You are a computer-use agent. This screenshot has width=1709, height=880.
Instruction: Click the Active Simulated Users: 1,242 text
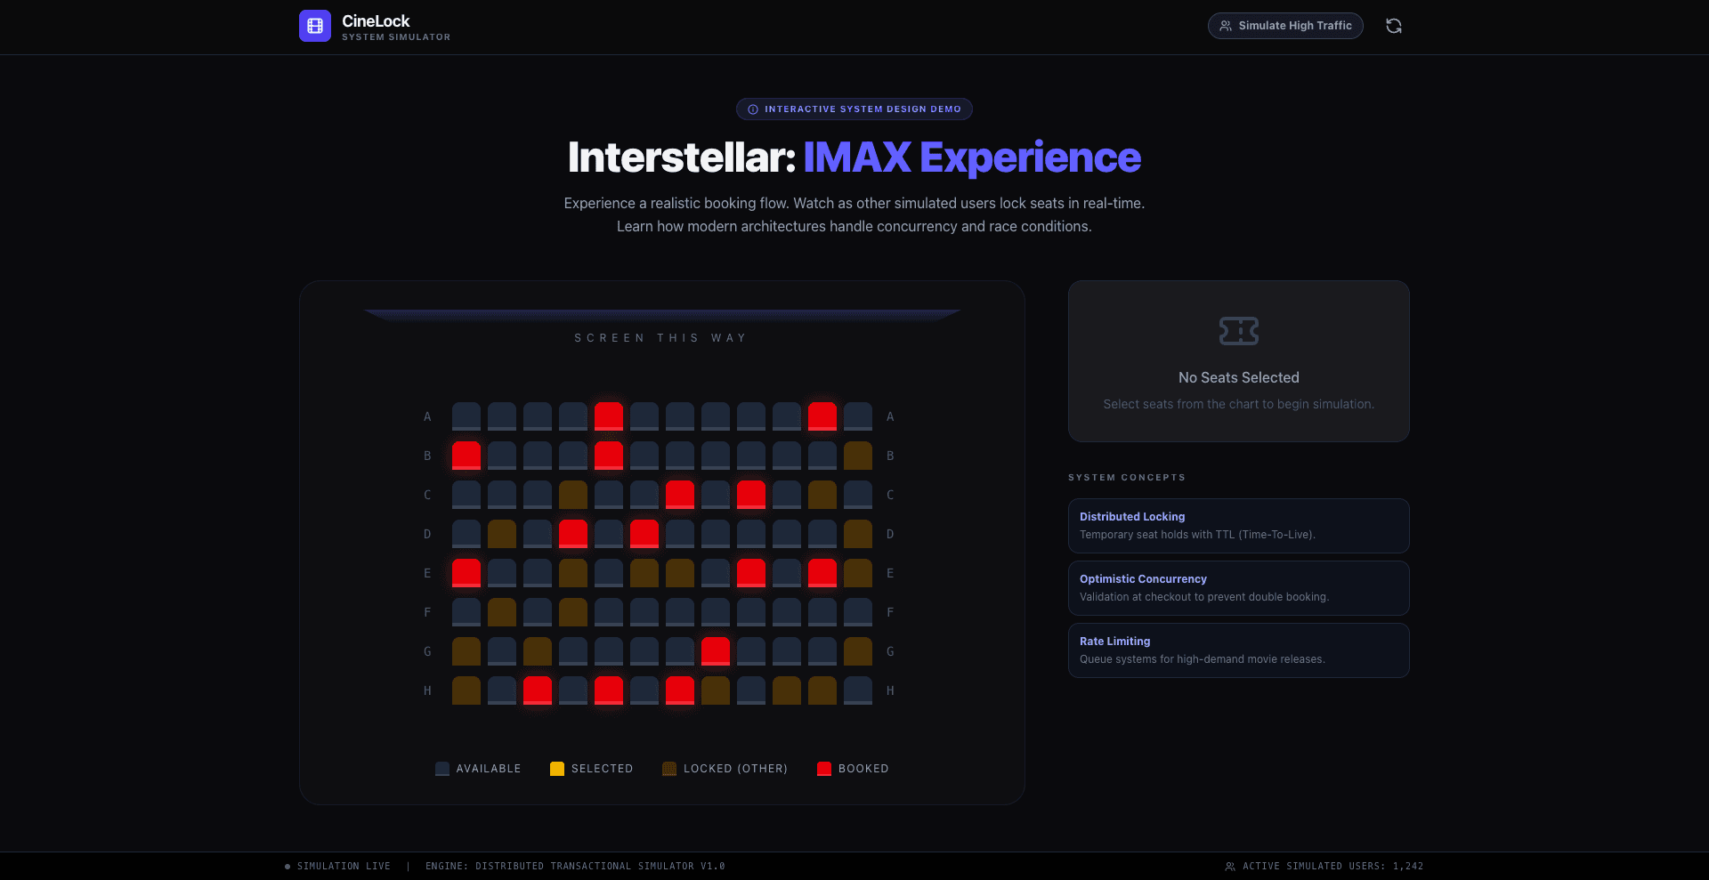(x=1333, y=867)
